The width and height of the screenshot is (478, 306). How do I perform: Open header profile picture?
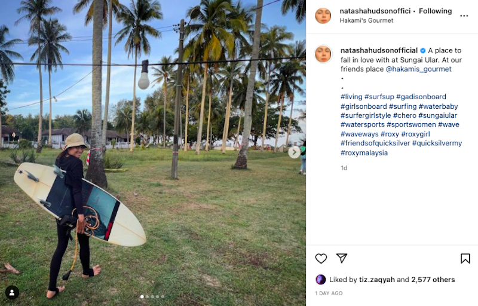(x=323, y=16)
